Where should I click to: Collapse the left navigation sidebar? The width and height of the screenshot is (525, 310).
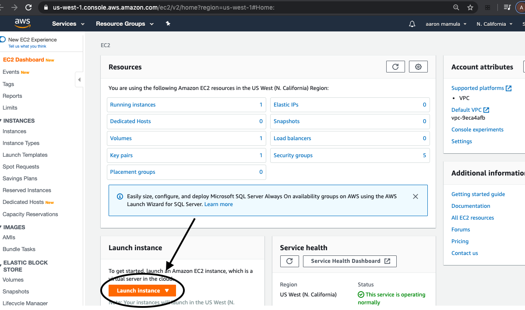pos(79,79)
